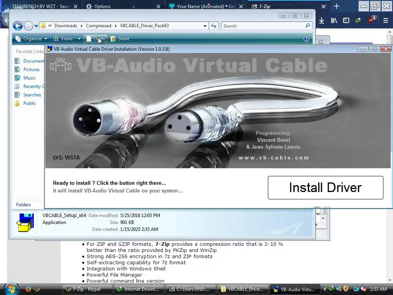Screen dimensions: 393x295
Task: Select Downloads in the Explorer address path
Action: click(x=66, y=26)
